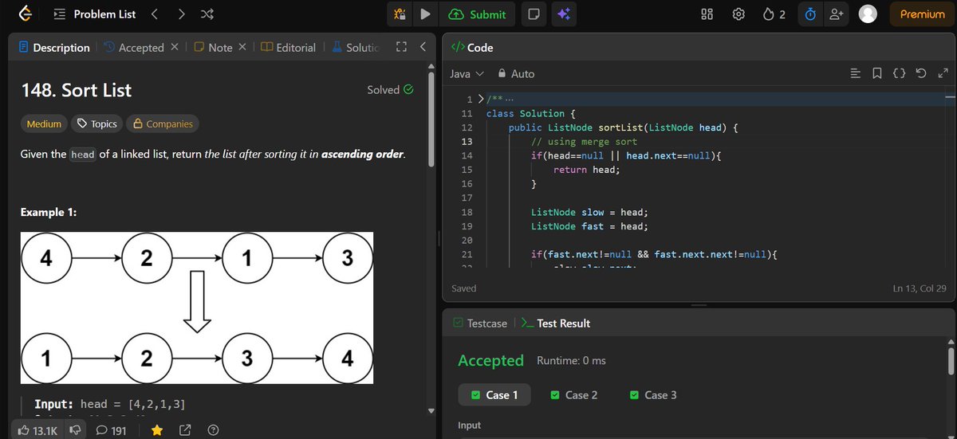
Task: Pick a random problem with shuffle icon
Action: [x=207, y=14]
